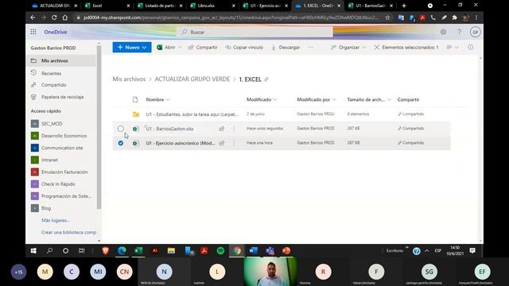Open the U1 - Estudiantes folder
Screen dimensions: 509x286
pyautogui.click(x=192, y=114)
